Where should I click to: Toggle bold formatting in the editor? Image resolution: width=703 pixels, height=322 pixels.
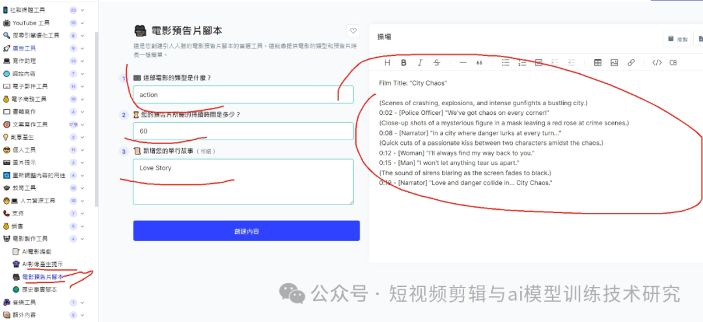404,62
